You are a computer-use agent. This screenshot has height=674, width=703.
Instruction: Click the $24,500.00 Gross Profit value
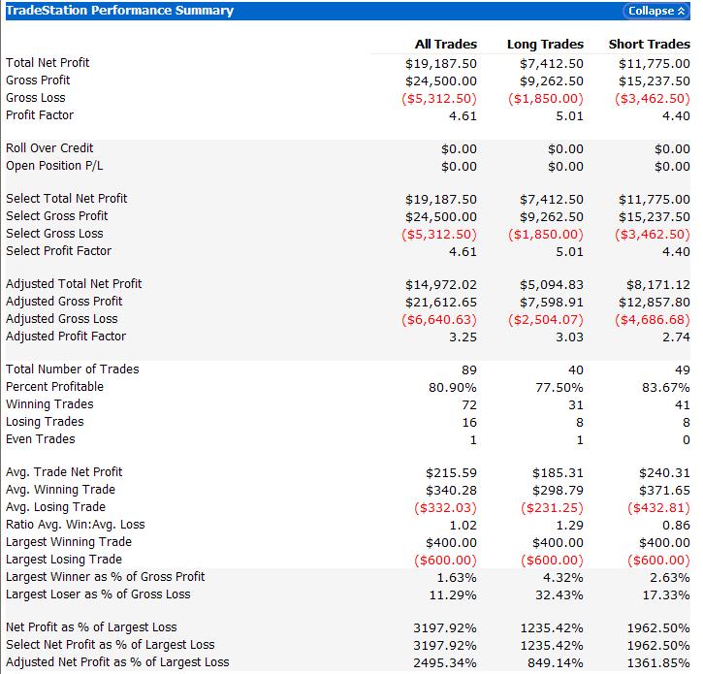click(441, 81)
